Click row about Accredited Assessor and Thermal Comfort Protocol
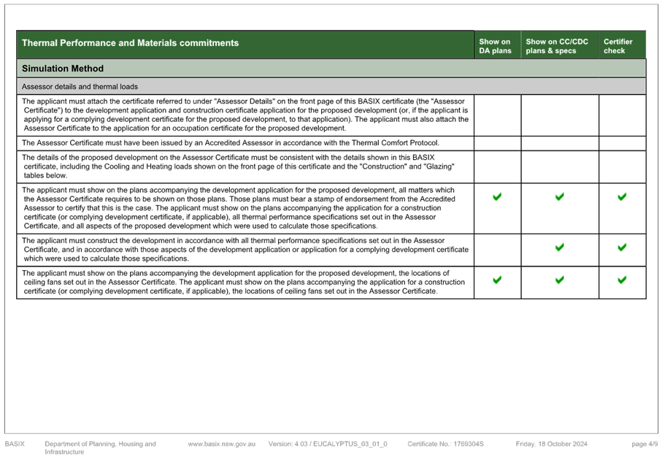This screenshot has height=457, width=662. [x=231, y=143]
